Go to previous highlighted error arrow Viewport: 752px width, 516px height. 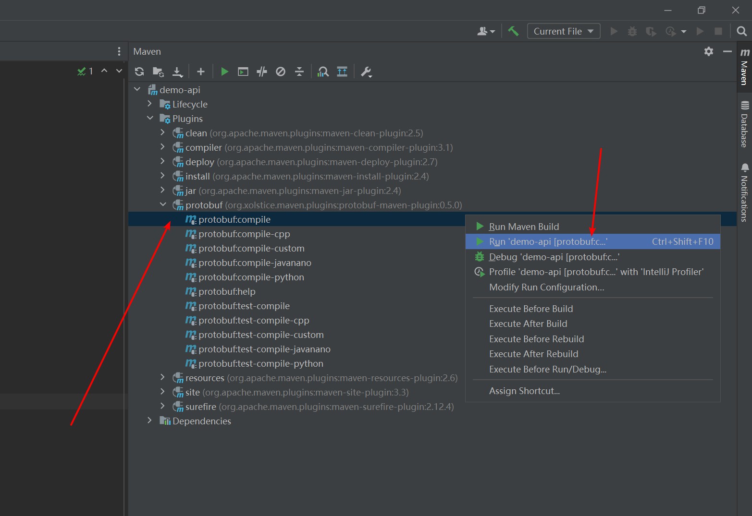click(104, 71)
